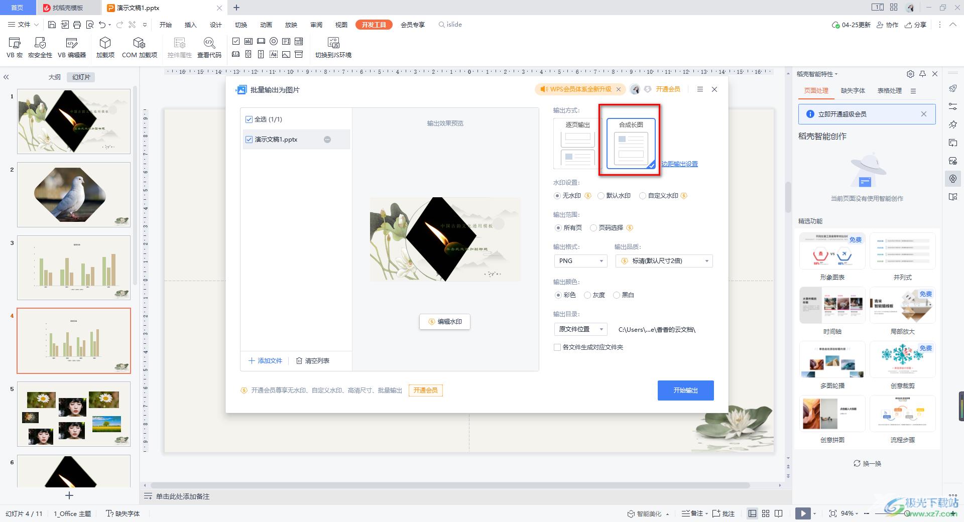This screenshot has height=522, width=964.
Task: Uncheck the 演示文稿1.pptx file checkbox
Action: click(x=249, y=140)
